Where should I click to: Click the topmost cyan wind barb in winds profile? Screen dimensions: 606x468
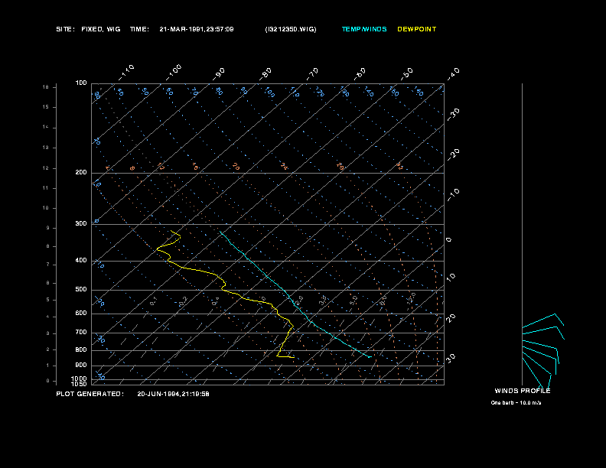(x=543, y=320)
